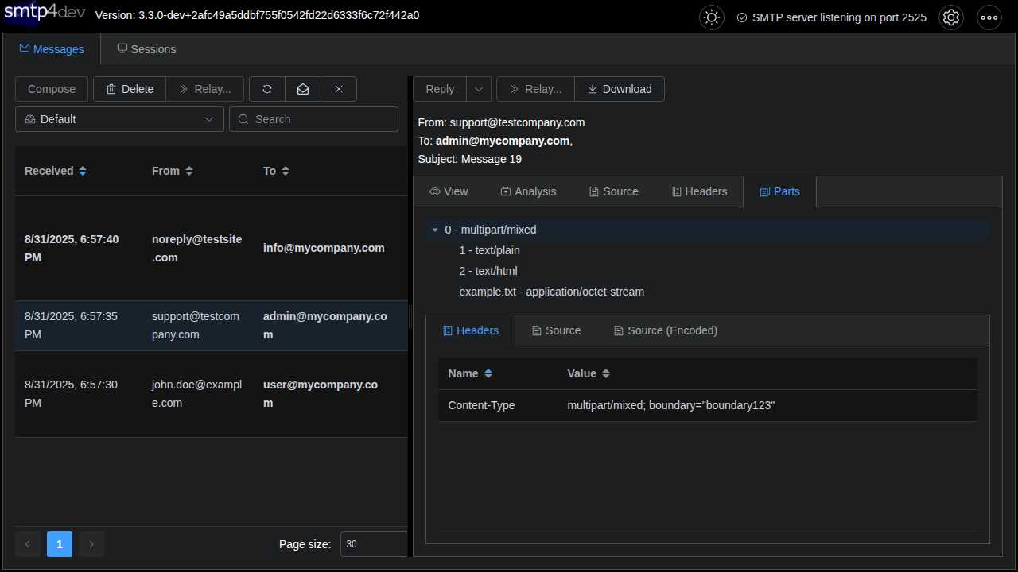The width and height of the screenshot is (1018, 572).
Task: Open the part Source tab
Action: 556,330
